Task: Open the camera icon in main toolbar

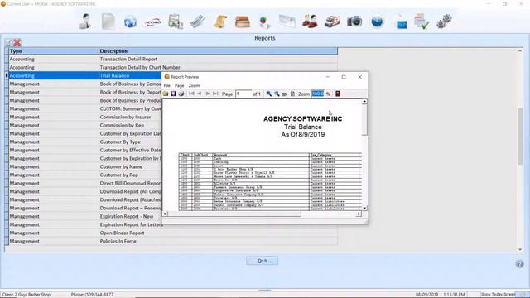Action: pyautogui.click(x=354, y=22)
